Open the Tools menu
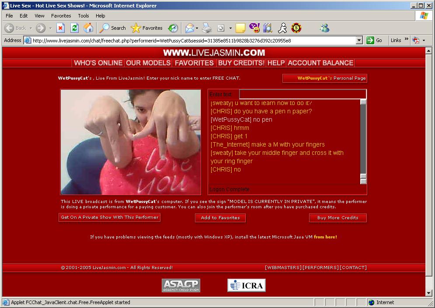Image resolution: width=435 pixels, height=308 pixels. (x=83, y=16)
